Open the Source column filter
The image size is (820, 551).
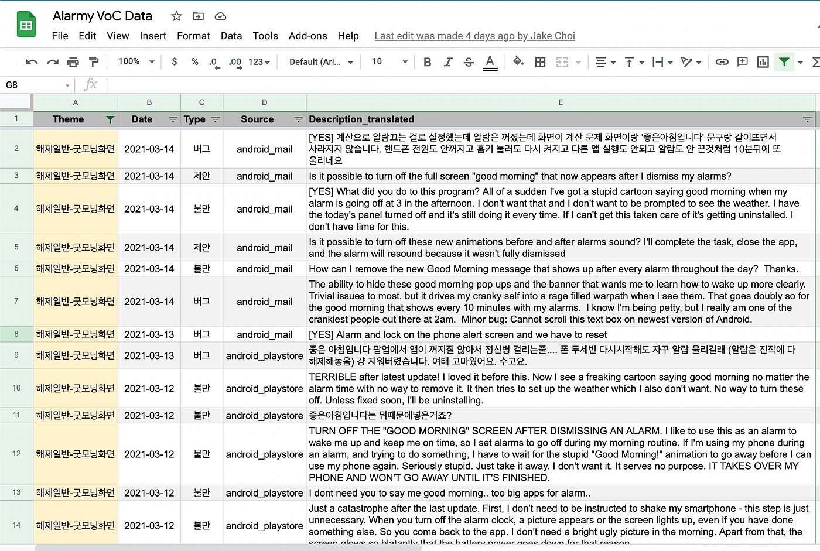point(298,119)
